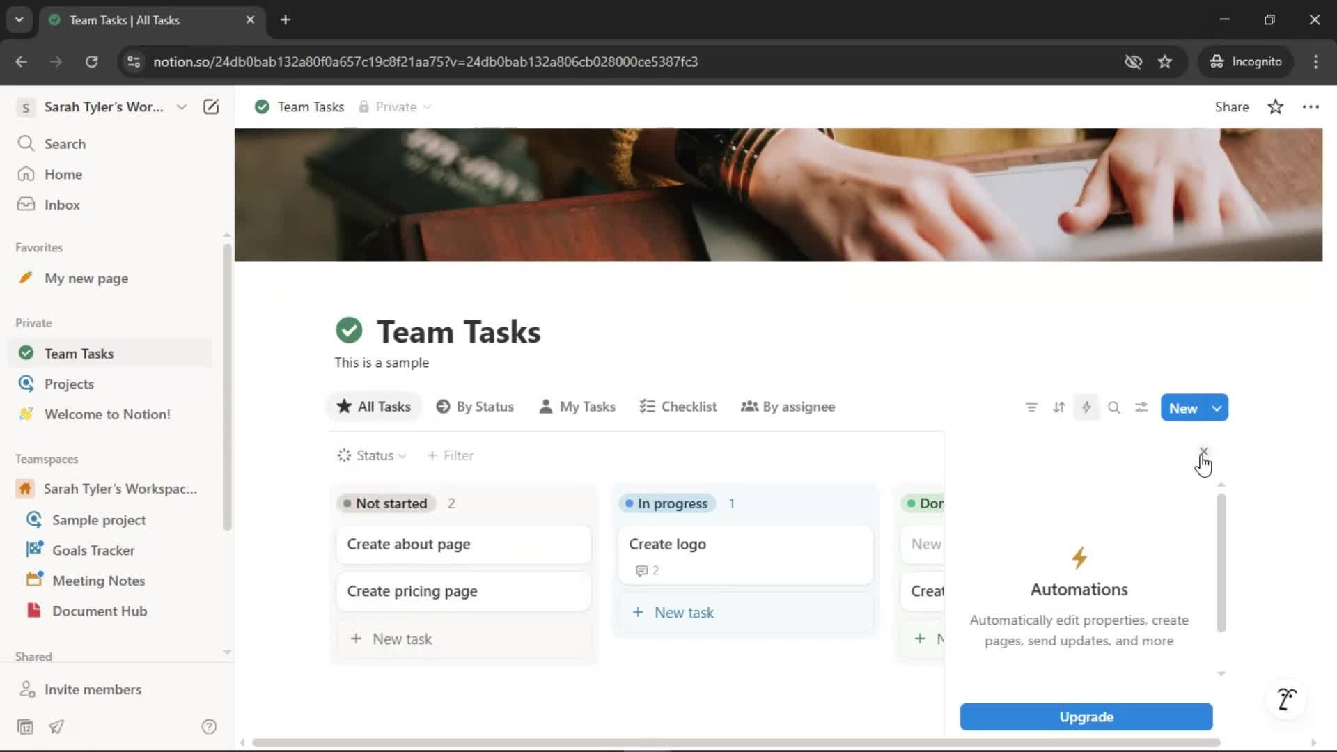Click the Upgrade button
Viewport: 1337px width, 752px height.
(x=1086, y=716)
